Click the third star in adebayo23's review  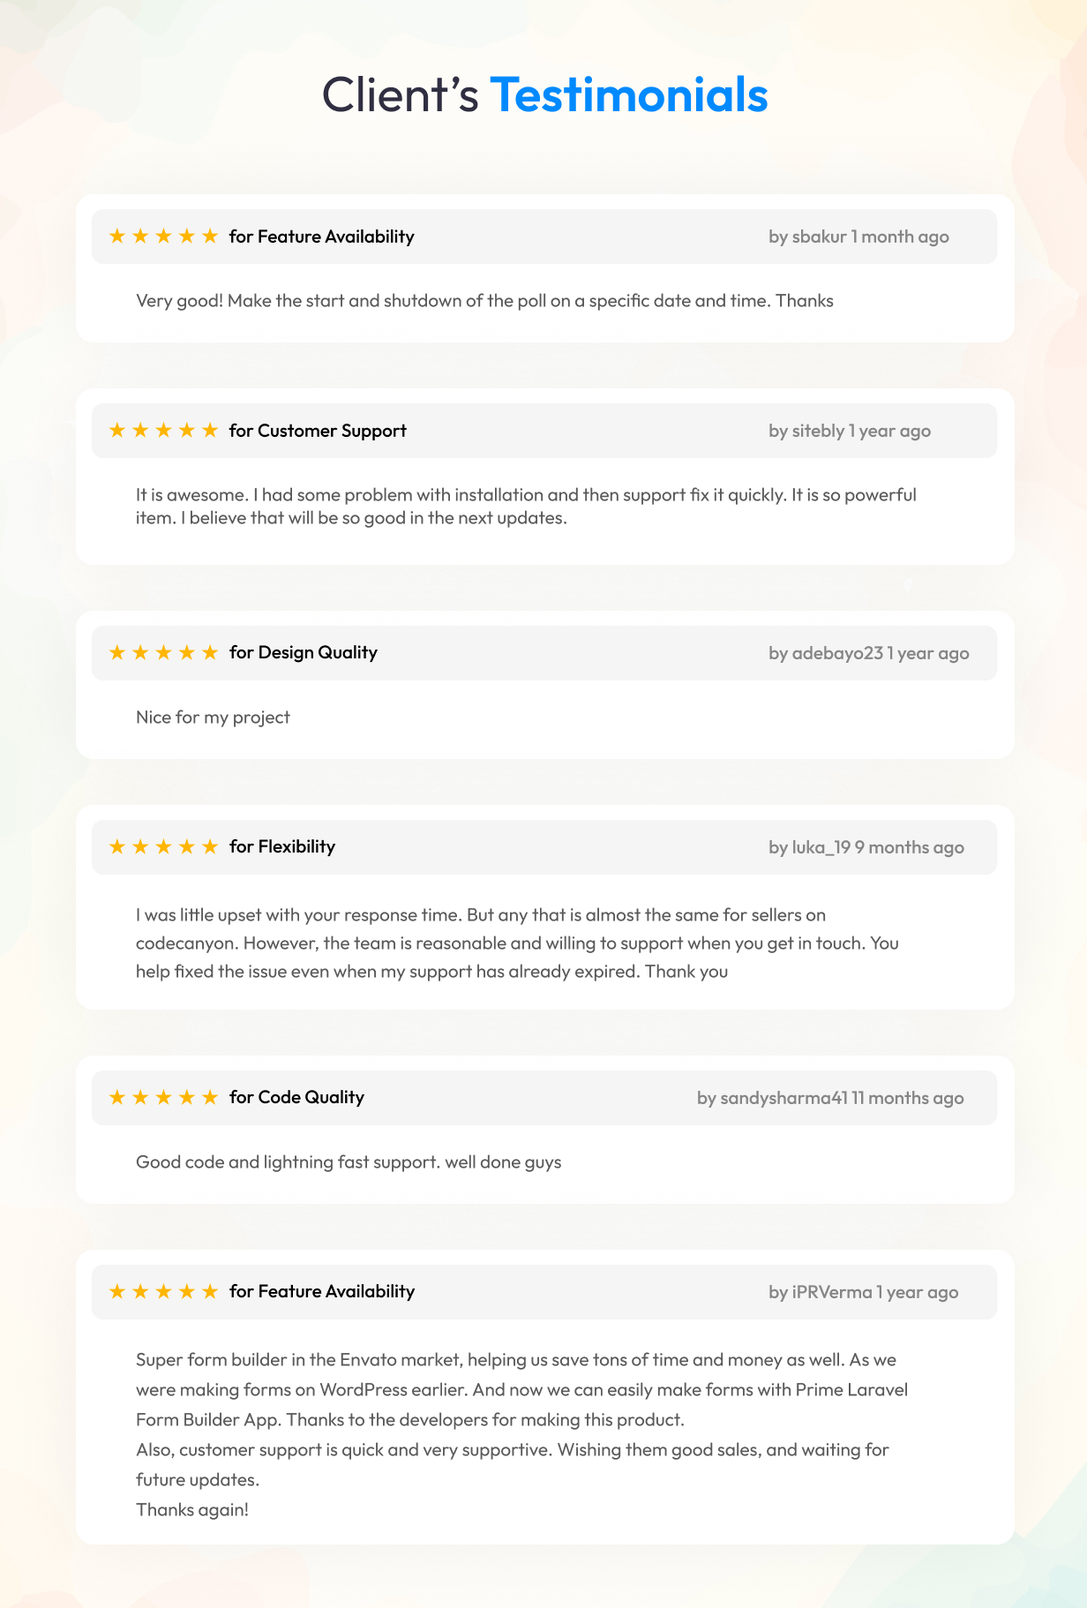pos(163,652)
